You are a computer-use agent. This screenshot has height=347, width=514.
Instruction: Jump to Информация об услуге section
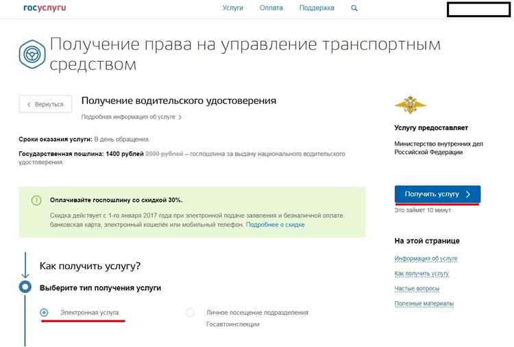click(426, 259)
